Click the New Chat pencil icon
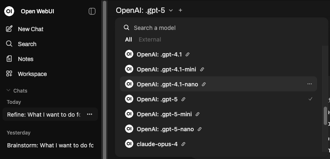This screenshot has width=330, height=159. pyautogui.click(x=9, y=29)
